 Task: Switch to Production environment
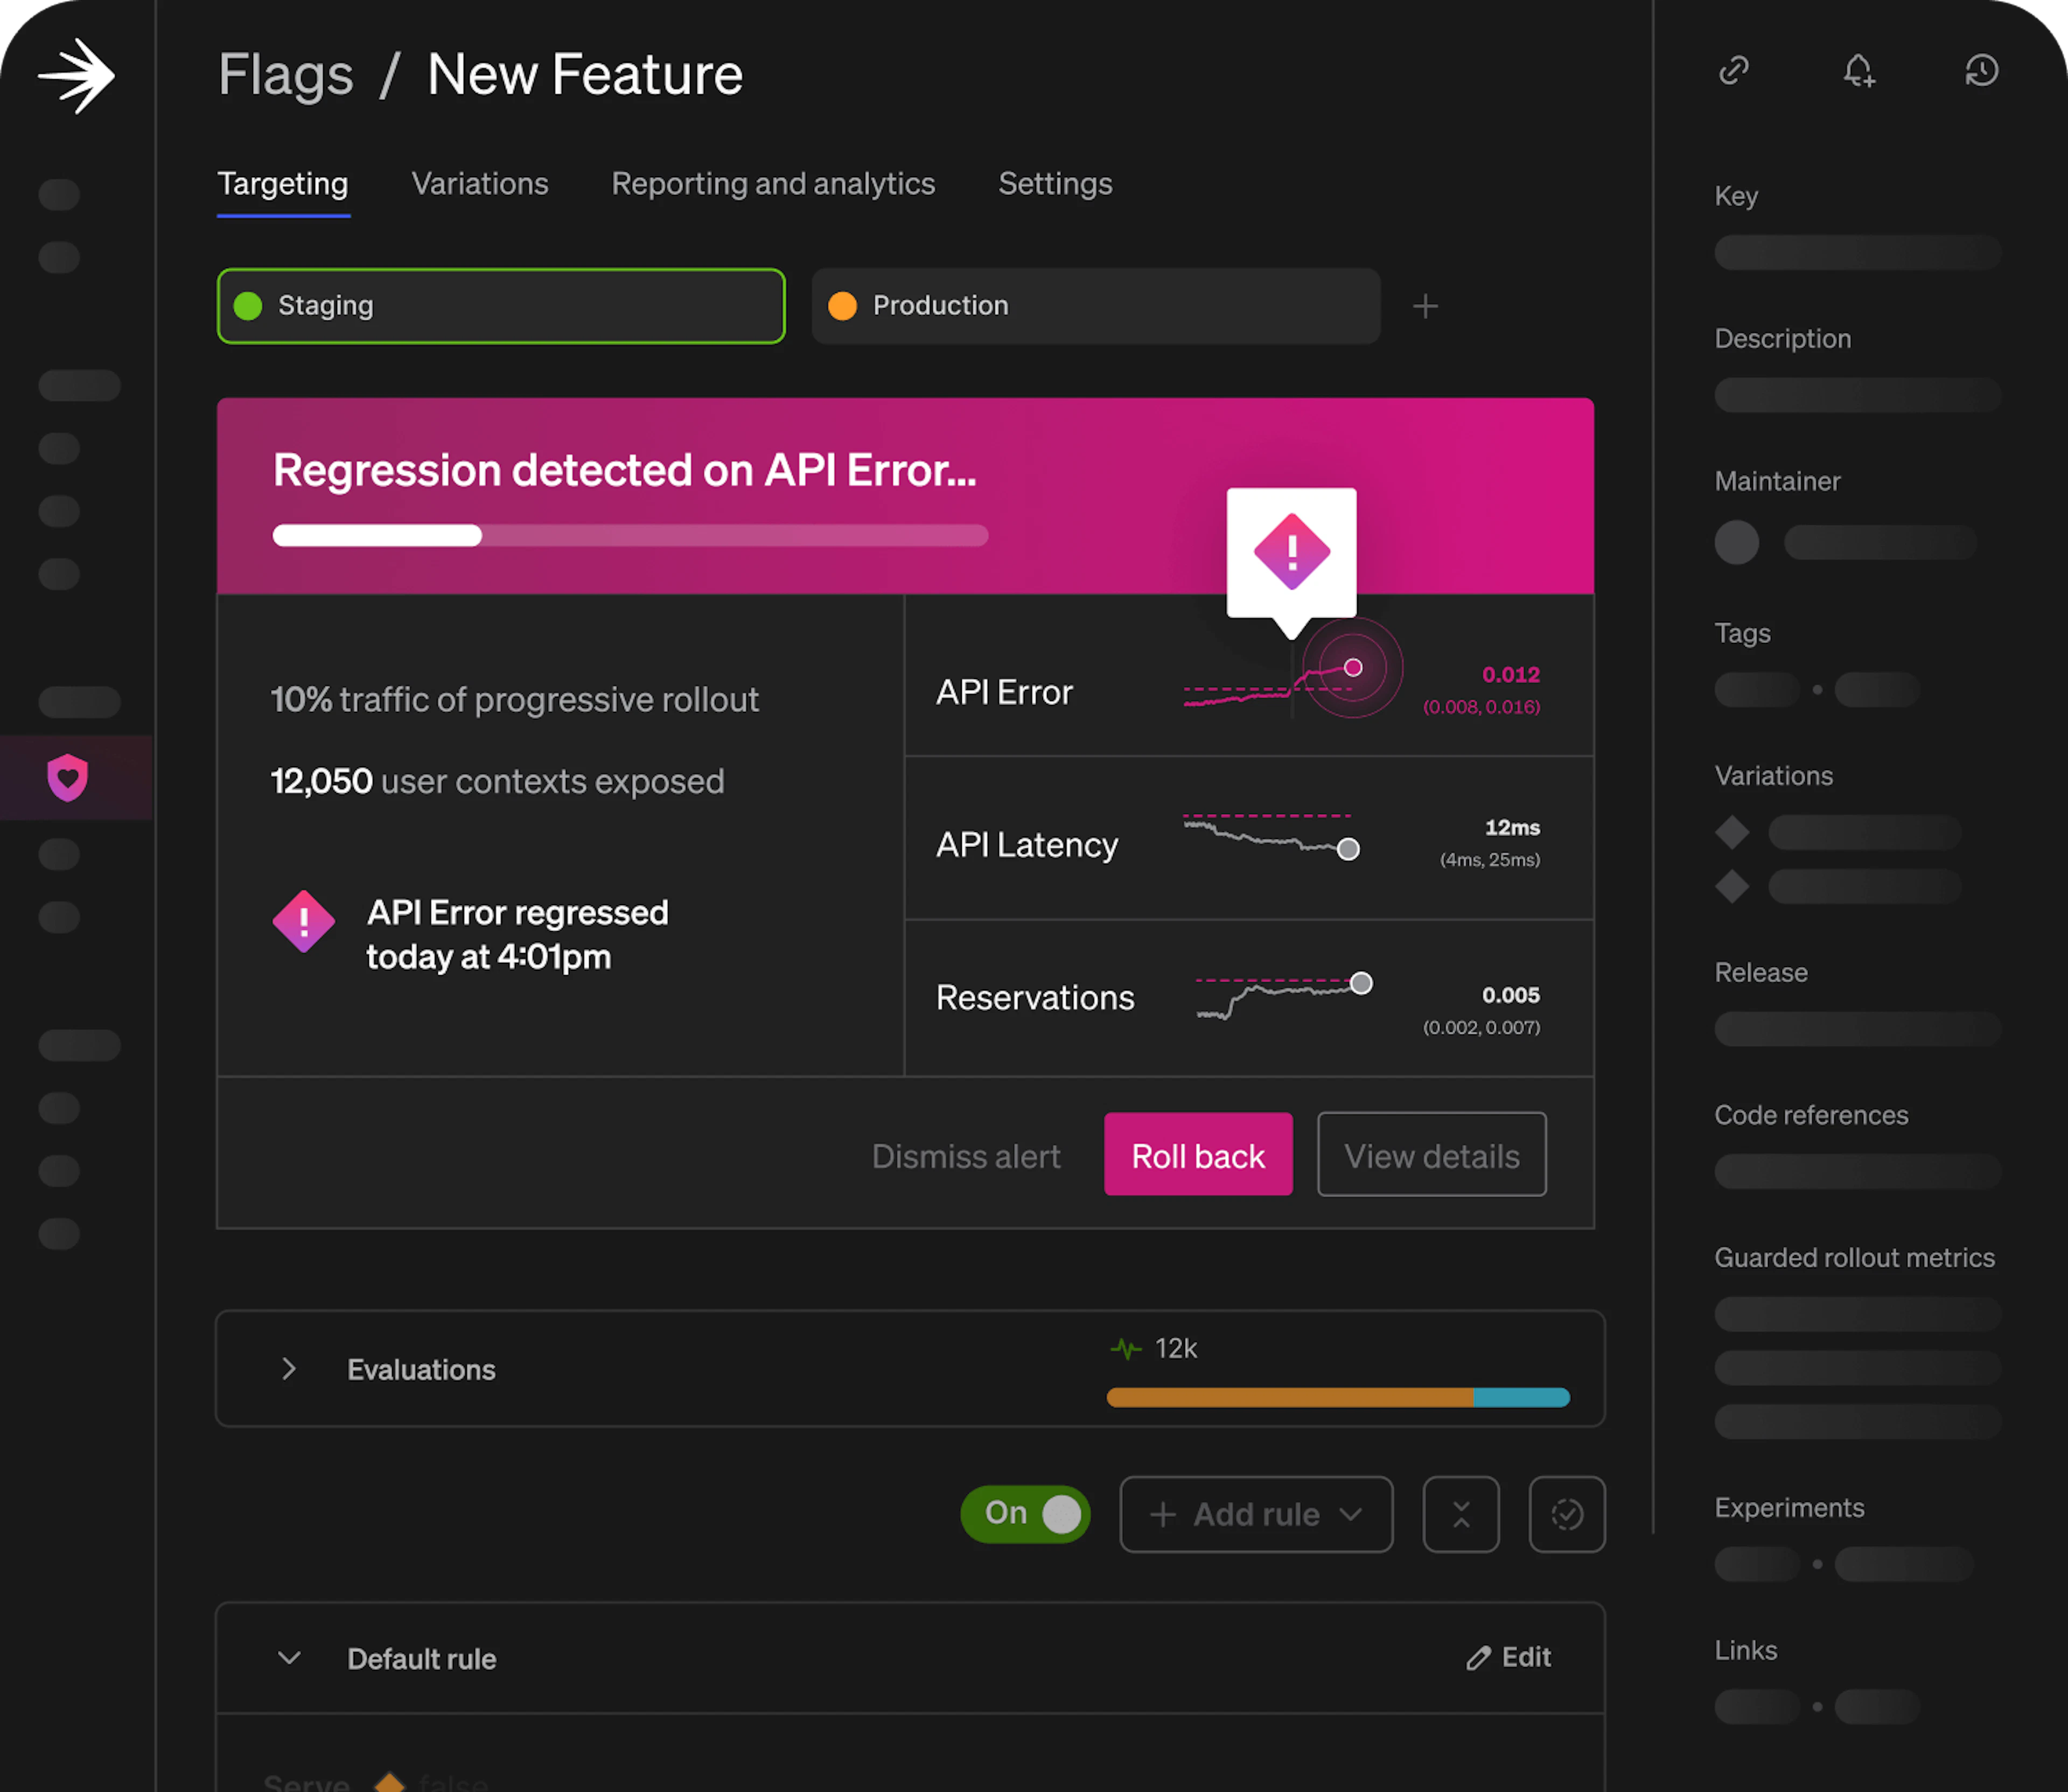click(x=1095, y=306)
